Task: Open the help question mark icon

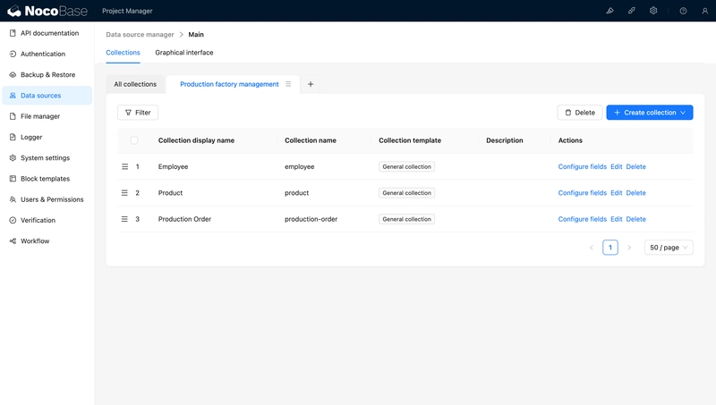Action: coord(683,11)
